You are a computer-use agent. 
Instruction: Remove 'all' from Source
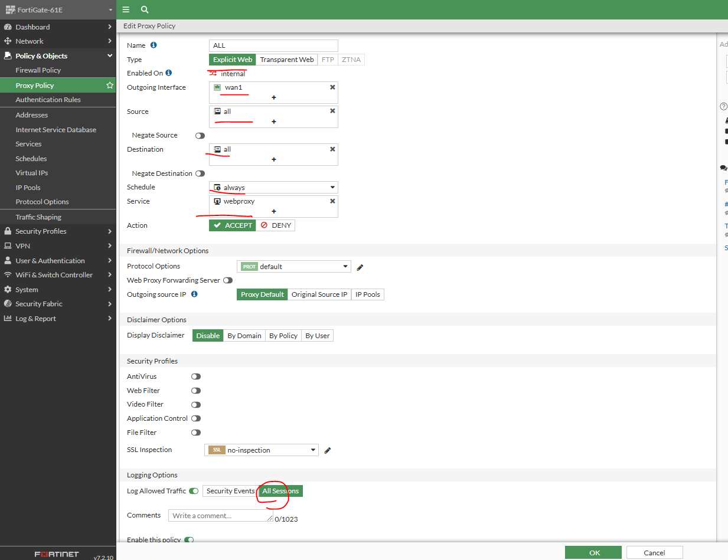pos(332,111)
